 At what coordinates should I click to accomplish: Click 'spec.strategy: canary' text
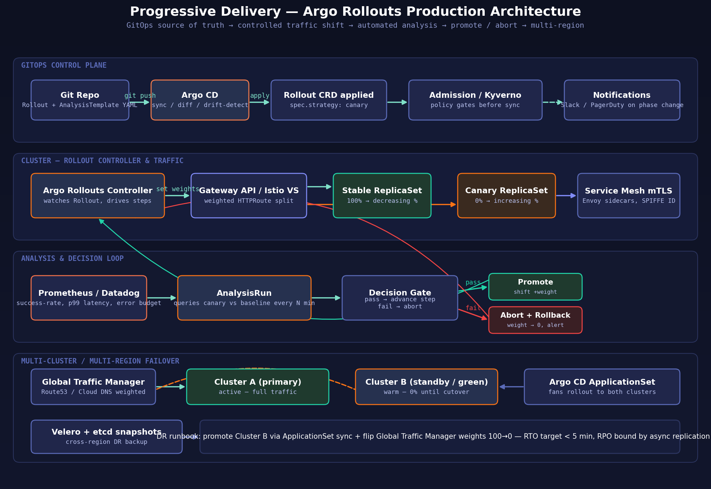pos(329,105)
